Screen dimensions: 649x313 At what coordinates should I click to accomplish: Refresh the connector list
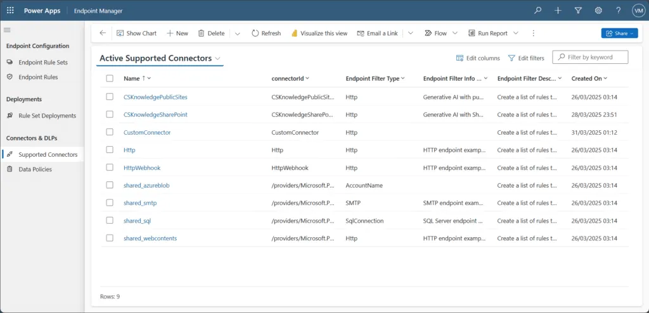pyautogui.click(x=266, y=34)
